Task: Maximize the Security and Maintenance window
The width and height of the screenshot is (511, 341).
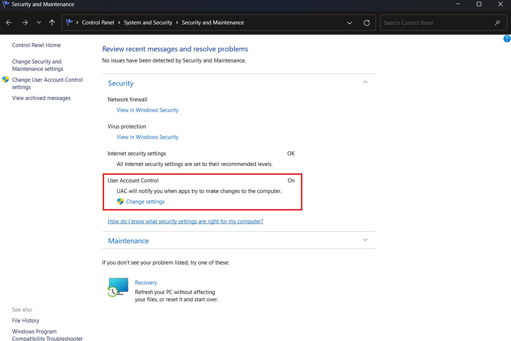Action: point(479,4)
